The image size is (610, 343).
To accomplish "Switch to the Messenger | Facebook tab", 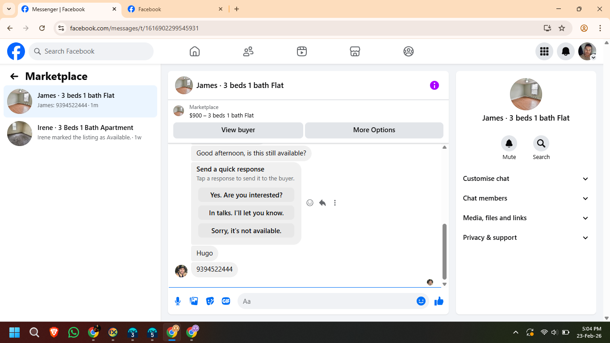I will click(69, 9).
